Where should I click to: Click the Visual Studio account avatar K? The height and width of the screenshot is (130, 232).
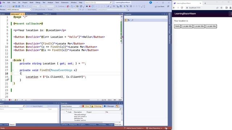coord(151,3)
